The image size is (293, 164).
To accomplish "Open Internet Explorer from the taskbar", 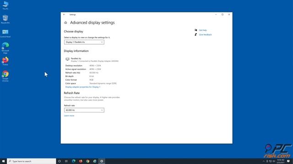I will coord(95,161).
